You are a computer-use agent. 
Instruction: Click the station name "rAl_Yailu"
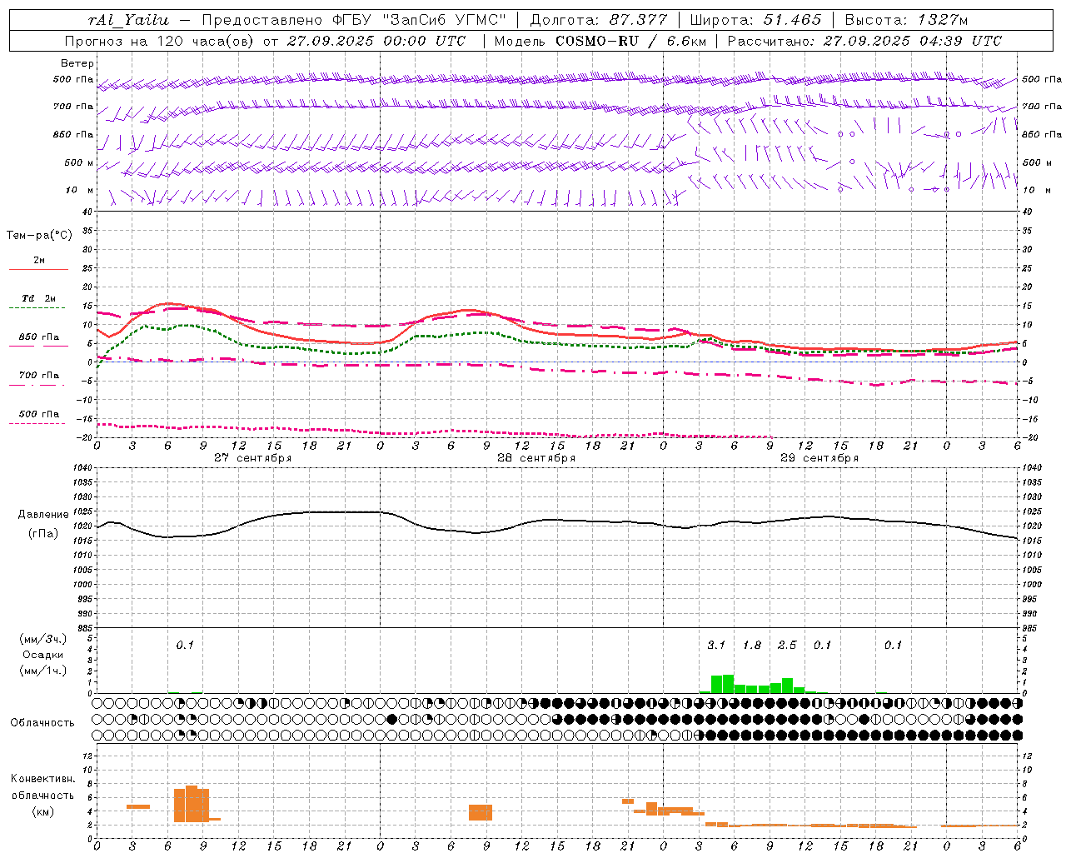128,20
